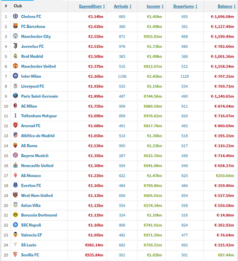Open the Liverpool FC club link
238x261 pixels.
point(33,86)
